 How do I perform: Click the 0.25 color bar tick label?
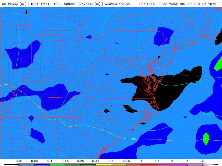(x=80, y=161)
